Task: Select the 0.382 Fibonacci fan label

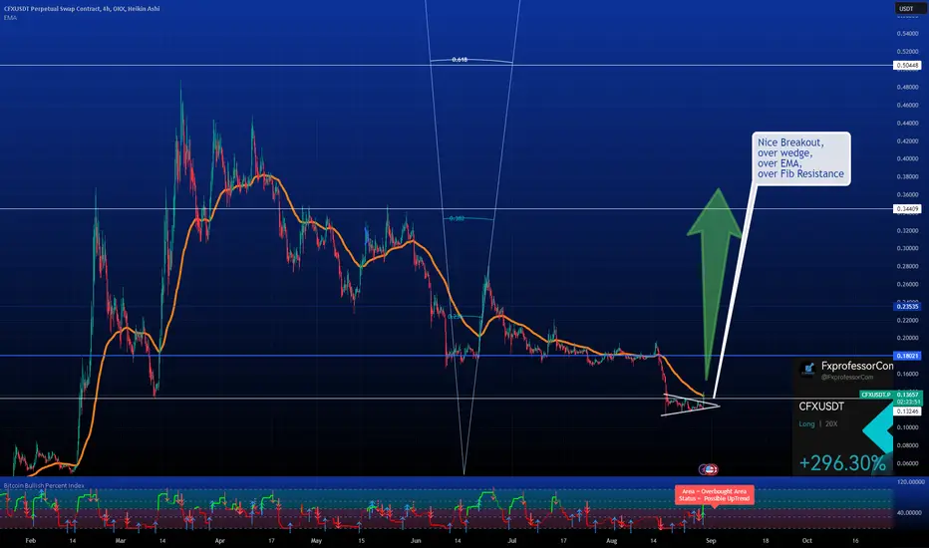Action: [x=457, y=218]
